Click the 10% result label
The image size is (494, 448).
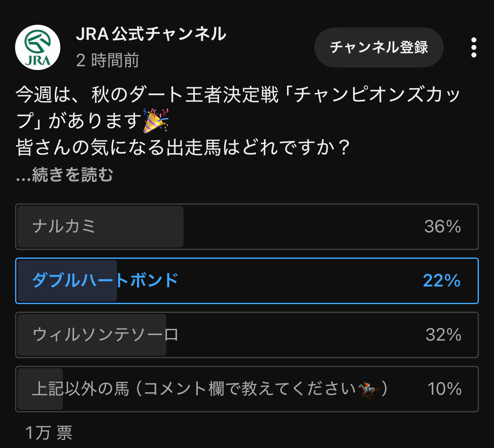point(444,389)
